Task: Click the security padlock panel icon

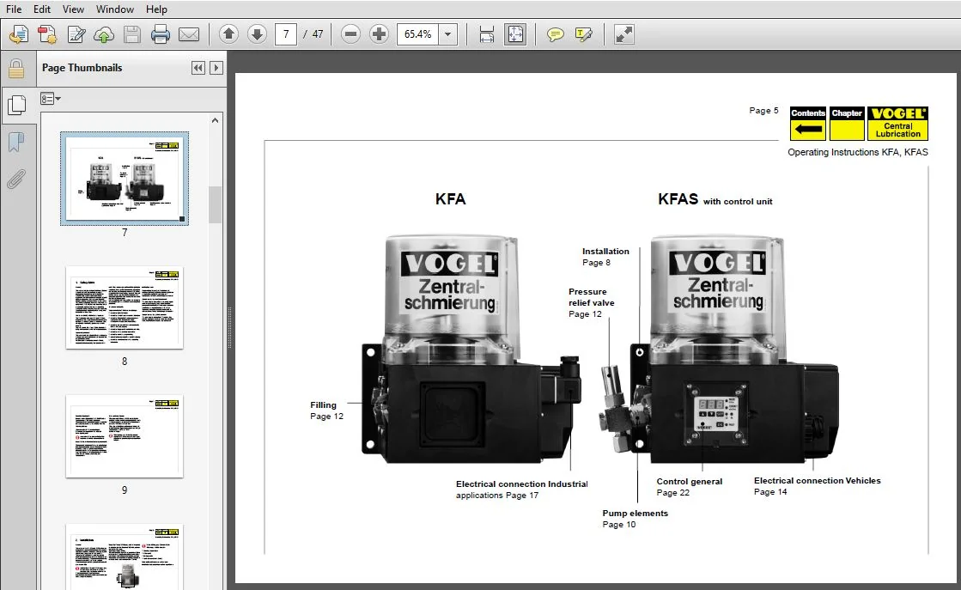Action: pos(16,69)
